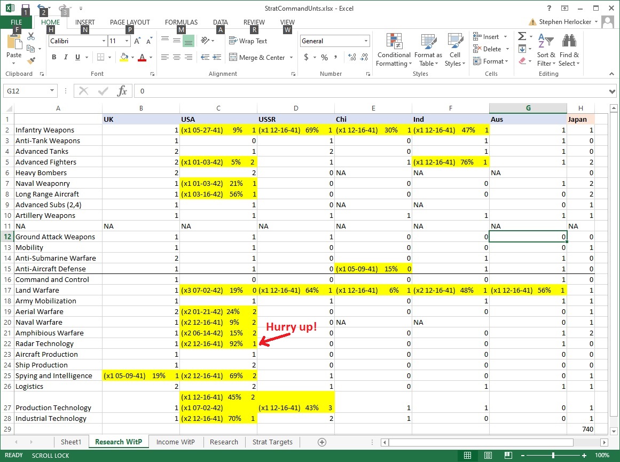Open Conditional Formatting menu

(394, 50)
